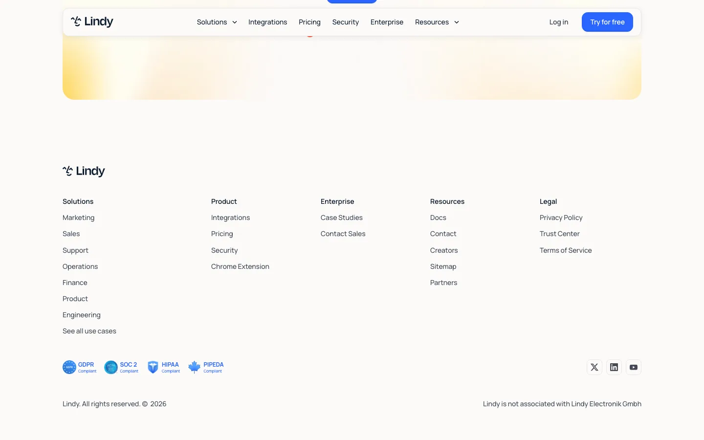This screenshot has height=440, width=704.
Task: Click the Solutions footer column heading
Action: point(78,201)
